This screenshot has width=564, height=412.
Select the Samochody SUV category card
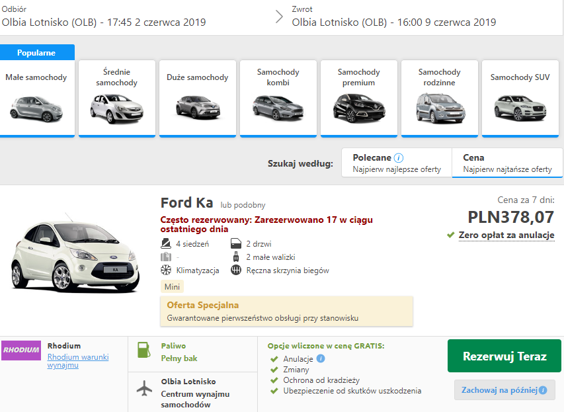pyautogui.click(x=520, y=99)
